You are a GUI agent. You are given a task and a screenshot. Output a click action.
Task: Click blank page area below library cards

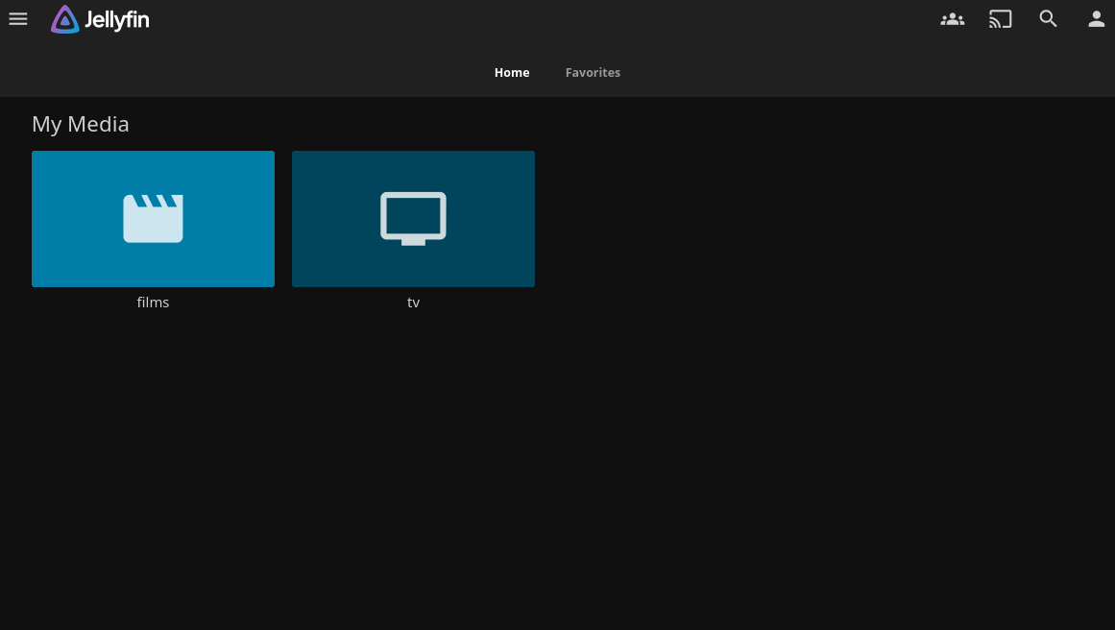point(557,461)
